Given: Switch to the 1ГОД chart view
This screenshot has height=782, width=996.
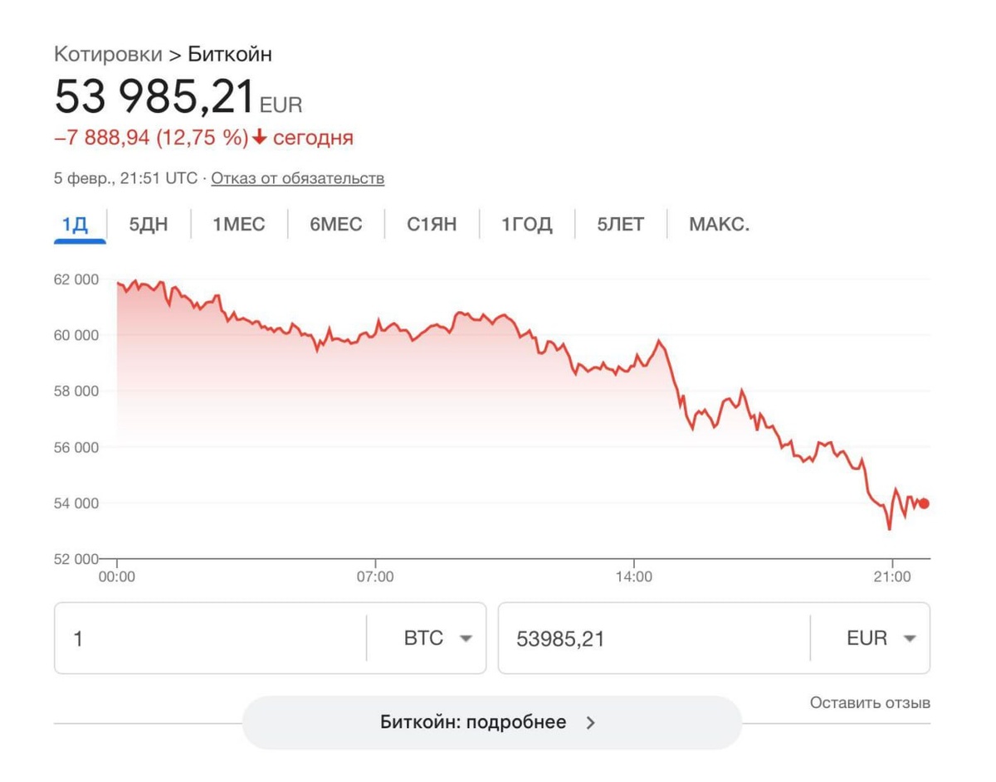Looking at the screenshot, I should pyautogui.click(x=526, y=224).
